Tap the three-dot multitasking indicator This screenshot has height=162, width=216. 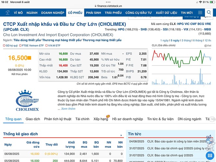pos(108,2)
